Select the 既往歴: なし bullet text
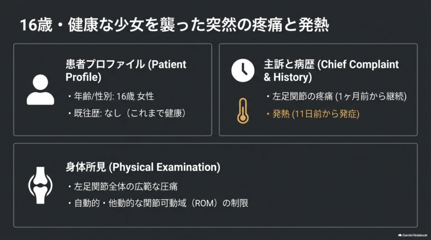 tap(127, 113)
